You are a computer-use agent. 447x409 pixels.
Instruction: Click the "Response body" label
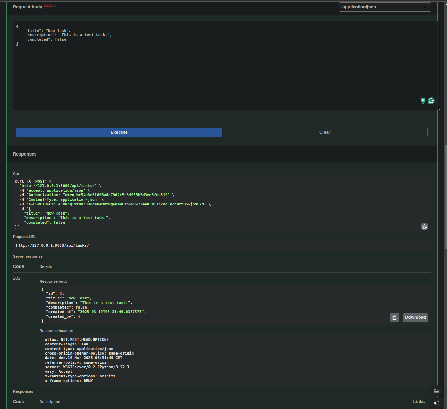53,282
